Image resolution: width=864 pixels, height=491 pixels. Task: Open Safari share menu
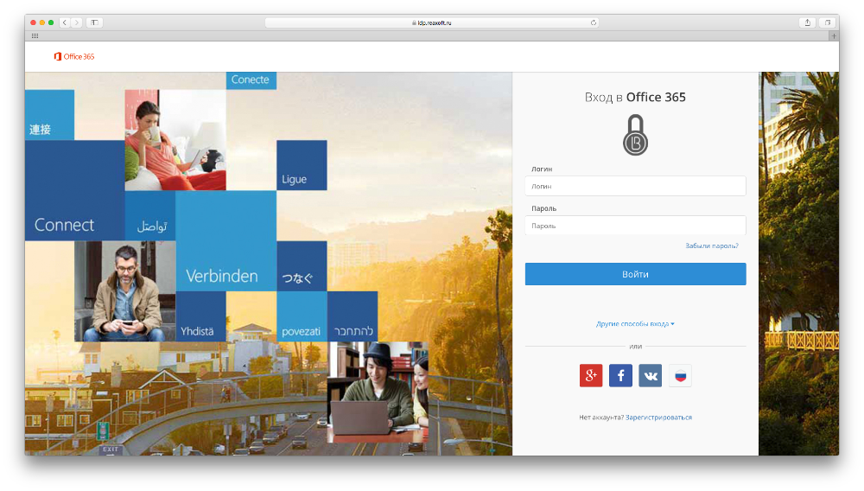point(807,22)
